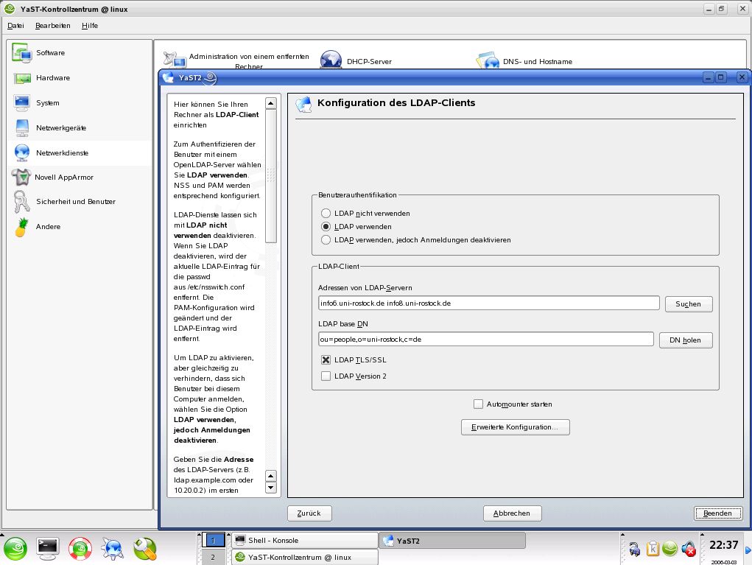The image size is (752, 565).
Task: Enable the LDAP Version 2 checkbox
Action: coord(326,376)
